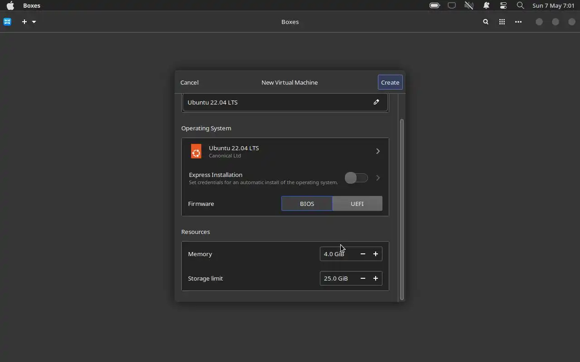The height and width of the screenshot is (362, 580).
Task: Open Spotlight search magnifier in menu bar
Action: (x=521, y=5)
